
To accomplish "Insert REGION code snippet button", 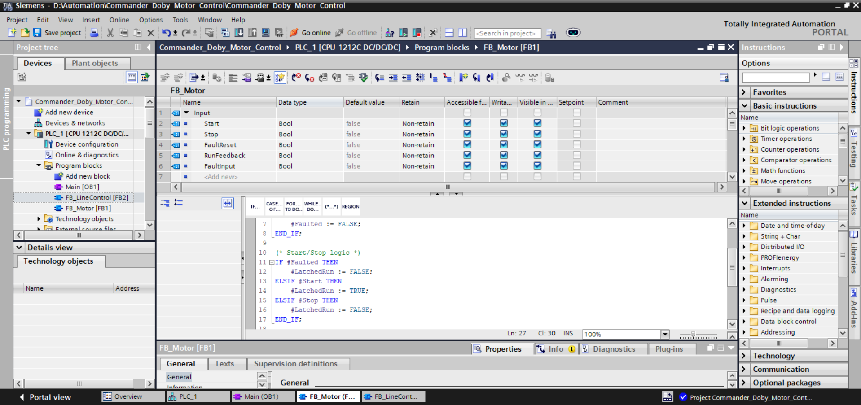I will point(351,207).
